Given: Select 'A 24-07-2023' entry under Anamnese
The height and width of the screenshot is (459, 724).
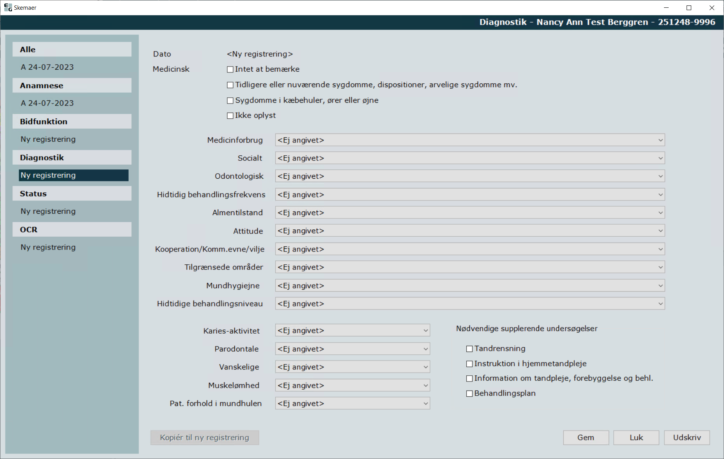Looking at the screenshot, I should pyautogui.click(x=47, y=103).
